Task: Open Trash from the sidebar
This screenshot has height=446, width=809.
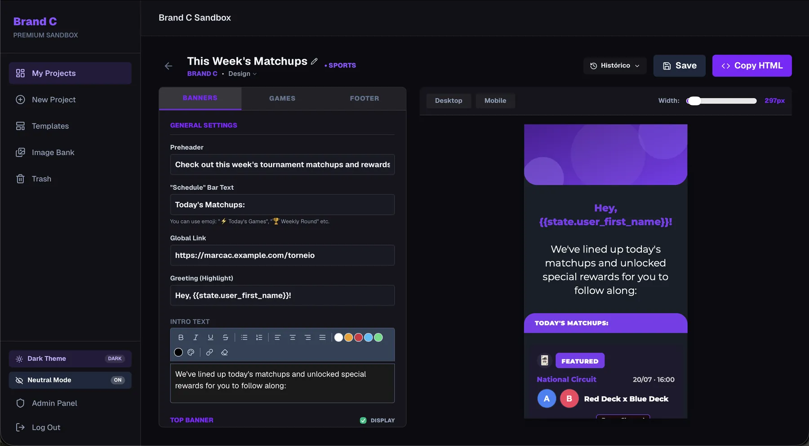Action: pyautogui.click(x=70, y=179)
